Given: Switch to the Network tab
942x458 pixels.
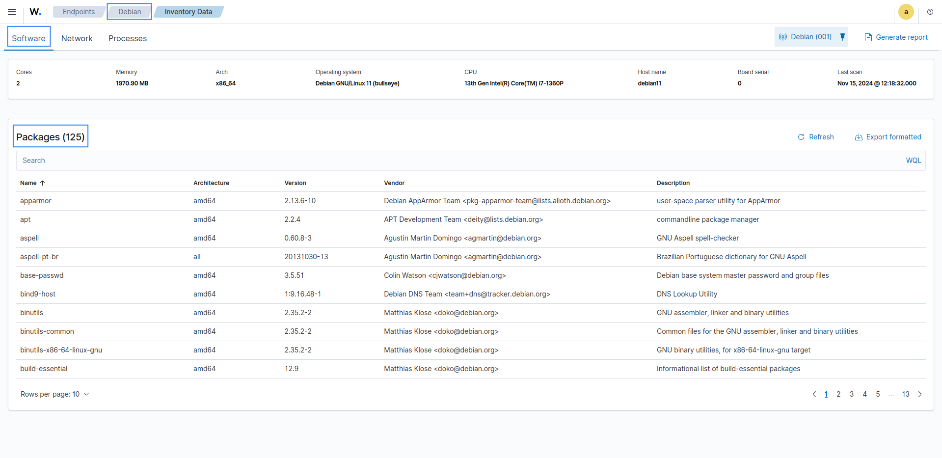Looking at the screenshot, I should (x=77, y=38).
